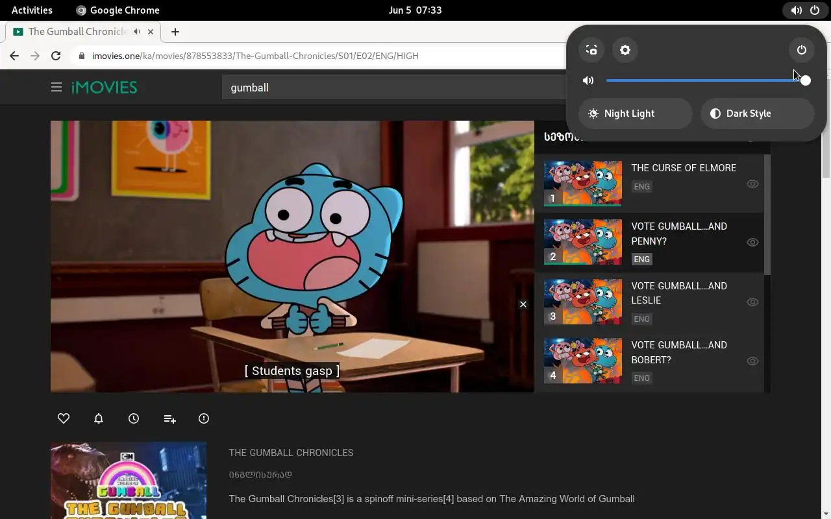Select ENG language for episode 4
The height and width of the screenshot is (519, 831).
(x=641, y=378)
